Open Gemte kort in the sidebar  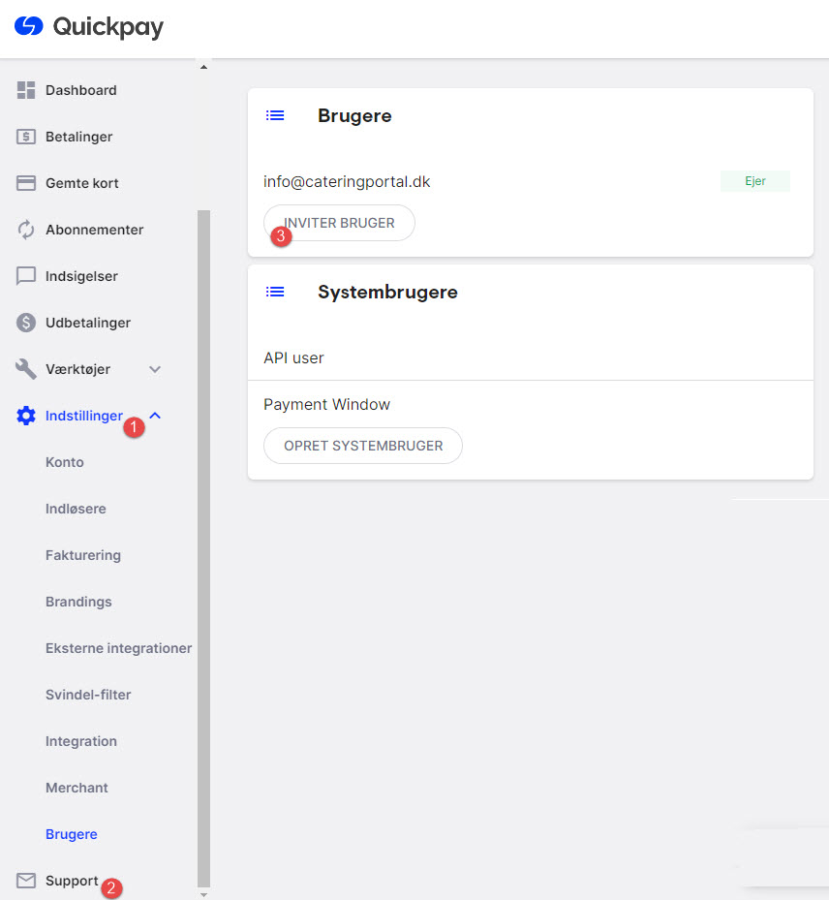(x=82, y=183)
